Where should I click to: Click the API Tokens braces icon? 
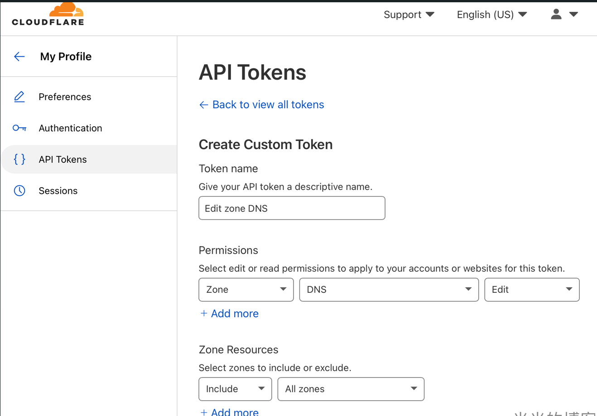19,159
